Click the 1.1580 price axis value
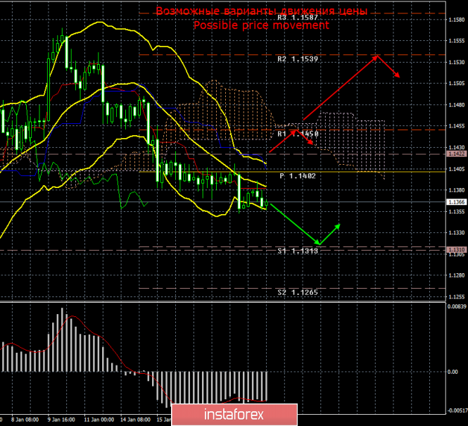This screenshot has width=468, height=426. pyautogui.click(x=457, y=20)
